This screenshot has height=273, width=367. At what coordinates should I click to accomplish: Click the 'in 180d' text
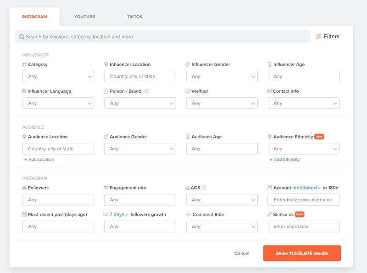tap(331, 188)
